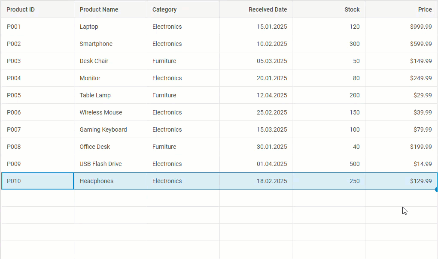Screen dimensions: 438x259
Task: Select cell P006
Action: click(x=37, y=112)
